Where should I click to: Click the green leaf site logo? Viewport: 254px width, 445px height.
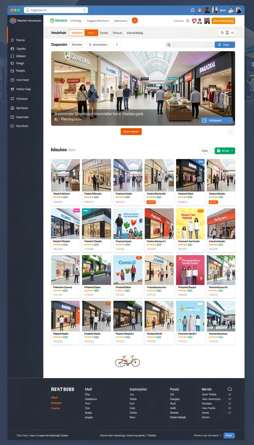coord(52,21)
